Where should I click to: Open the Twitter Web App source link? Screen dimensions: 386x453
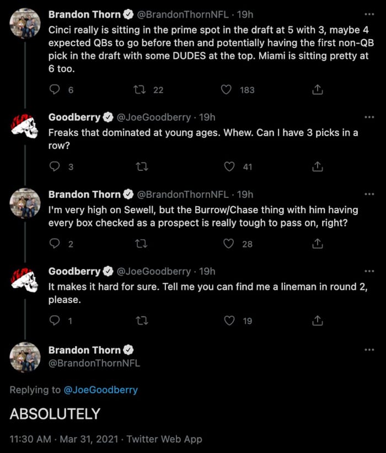coord(164,439)
